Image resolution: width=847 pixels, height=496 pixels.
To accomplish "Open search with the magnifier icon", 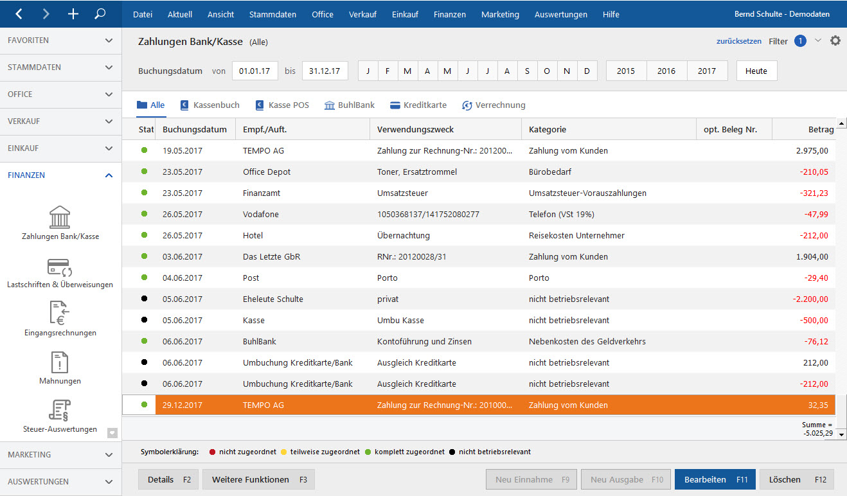I will [100, 13].
